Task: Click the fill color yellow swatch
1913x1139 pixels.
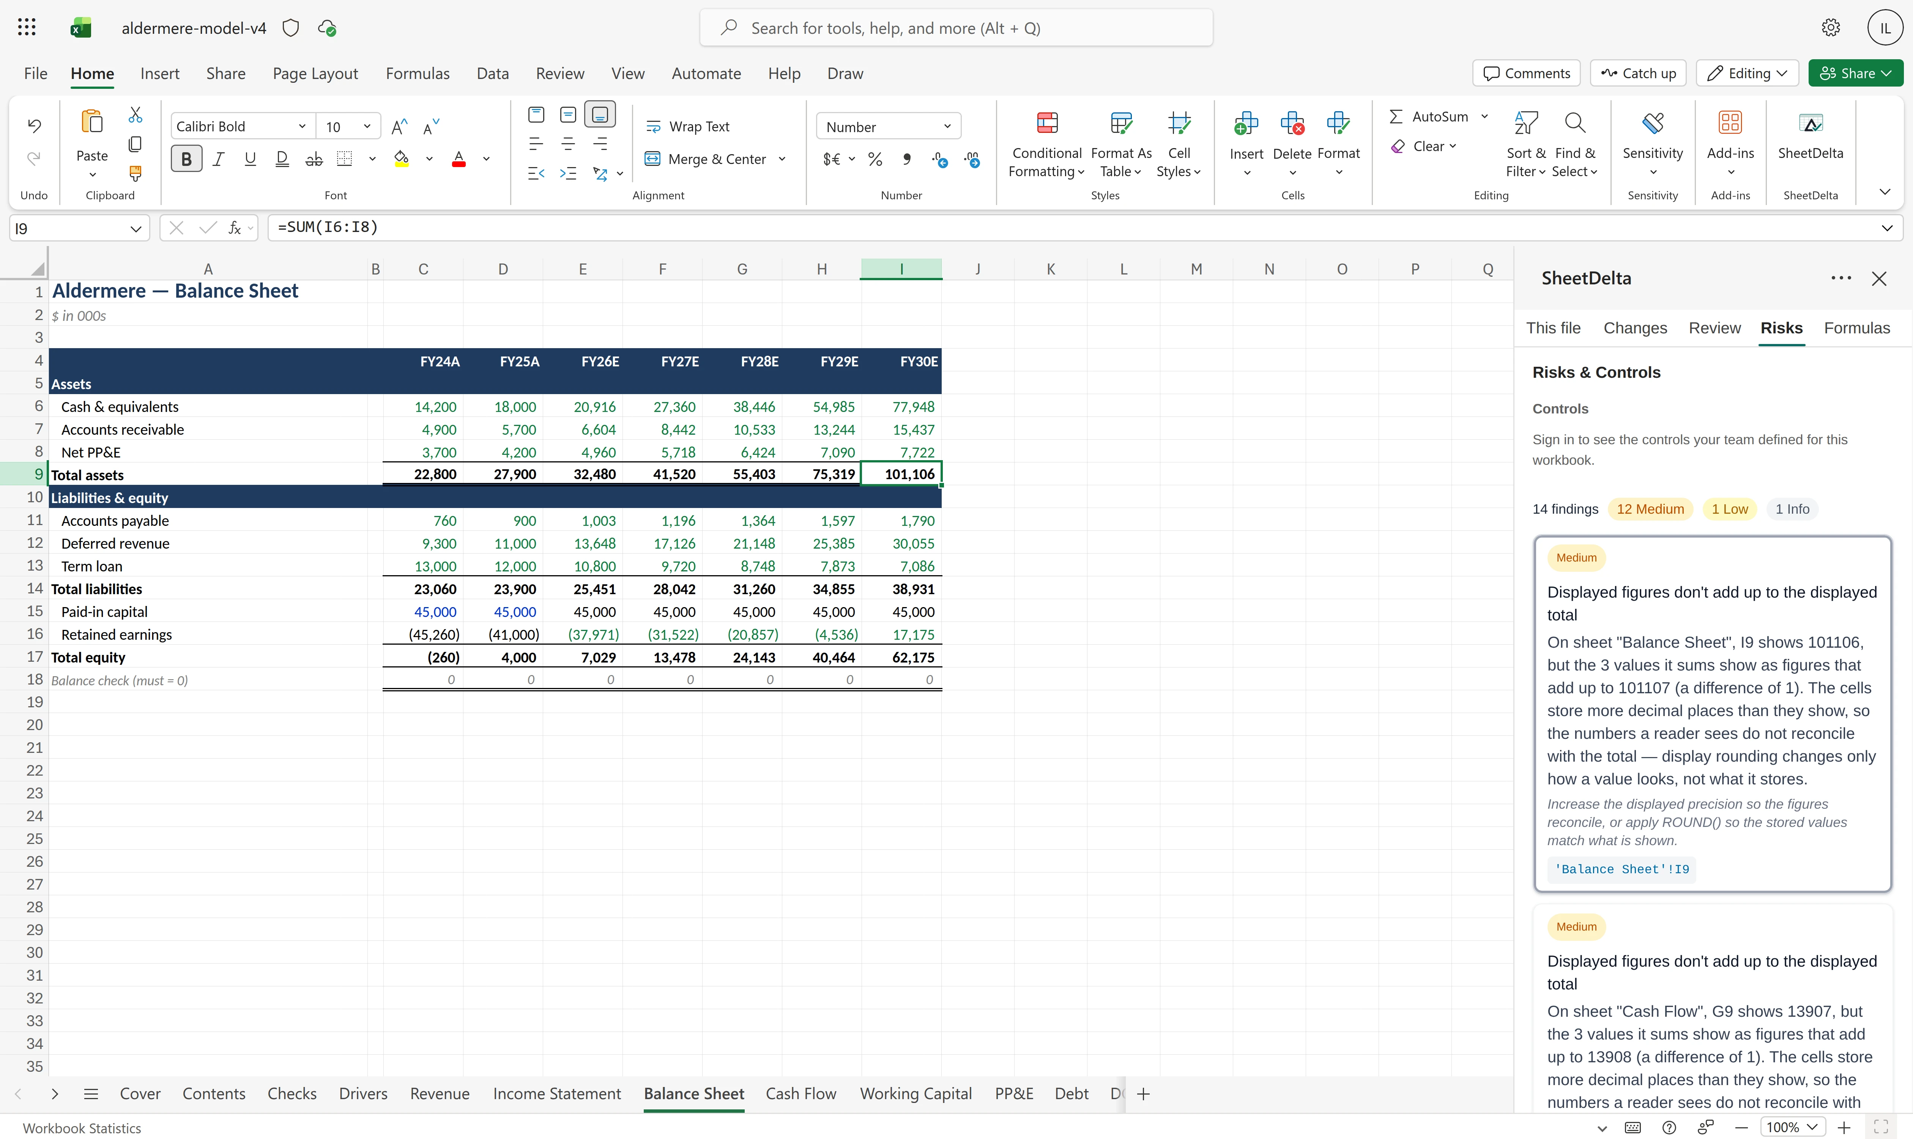Action: (x=401, y=159)
